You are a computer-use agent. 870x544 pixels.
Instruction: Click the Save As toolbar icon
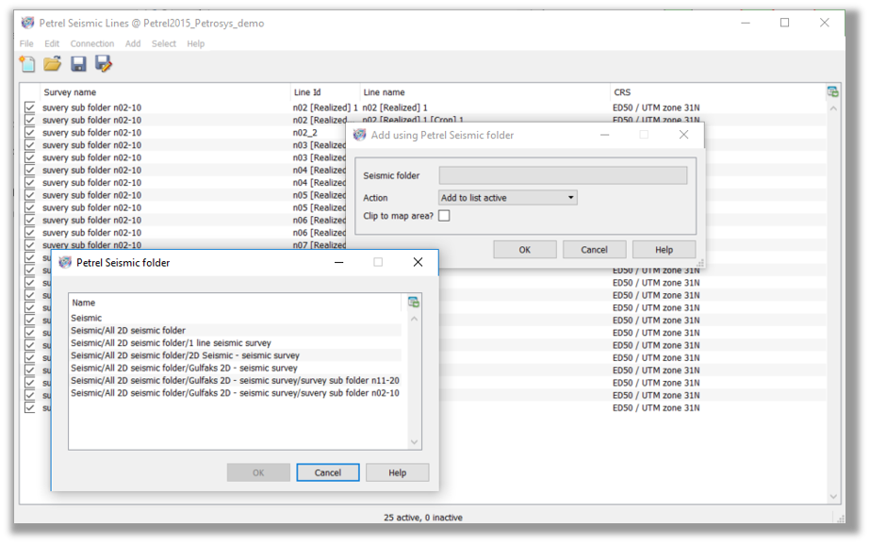pyautogui.click(x=104, y=64)
